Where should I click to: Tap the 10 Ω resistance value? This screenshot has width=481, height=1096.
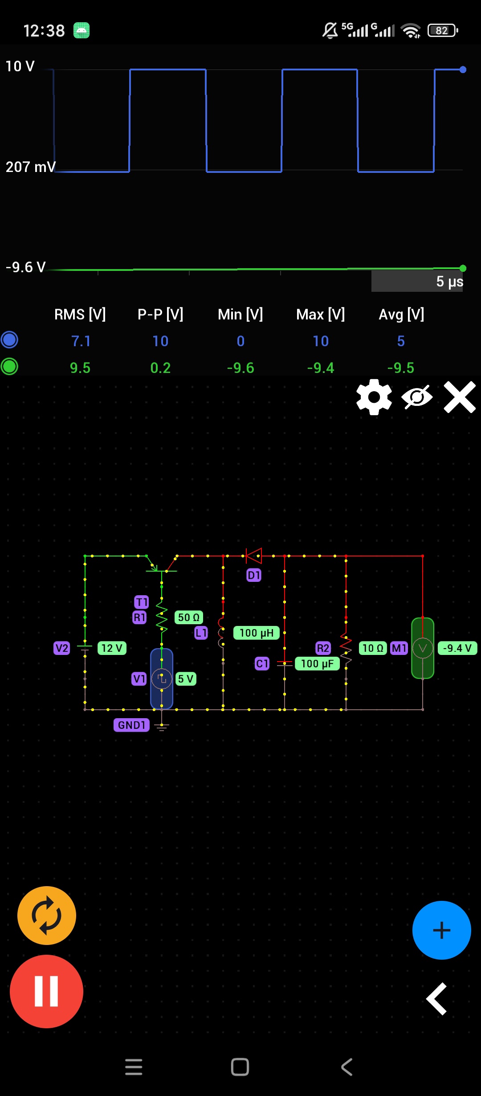(x=373, y=648)
